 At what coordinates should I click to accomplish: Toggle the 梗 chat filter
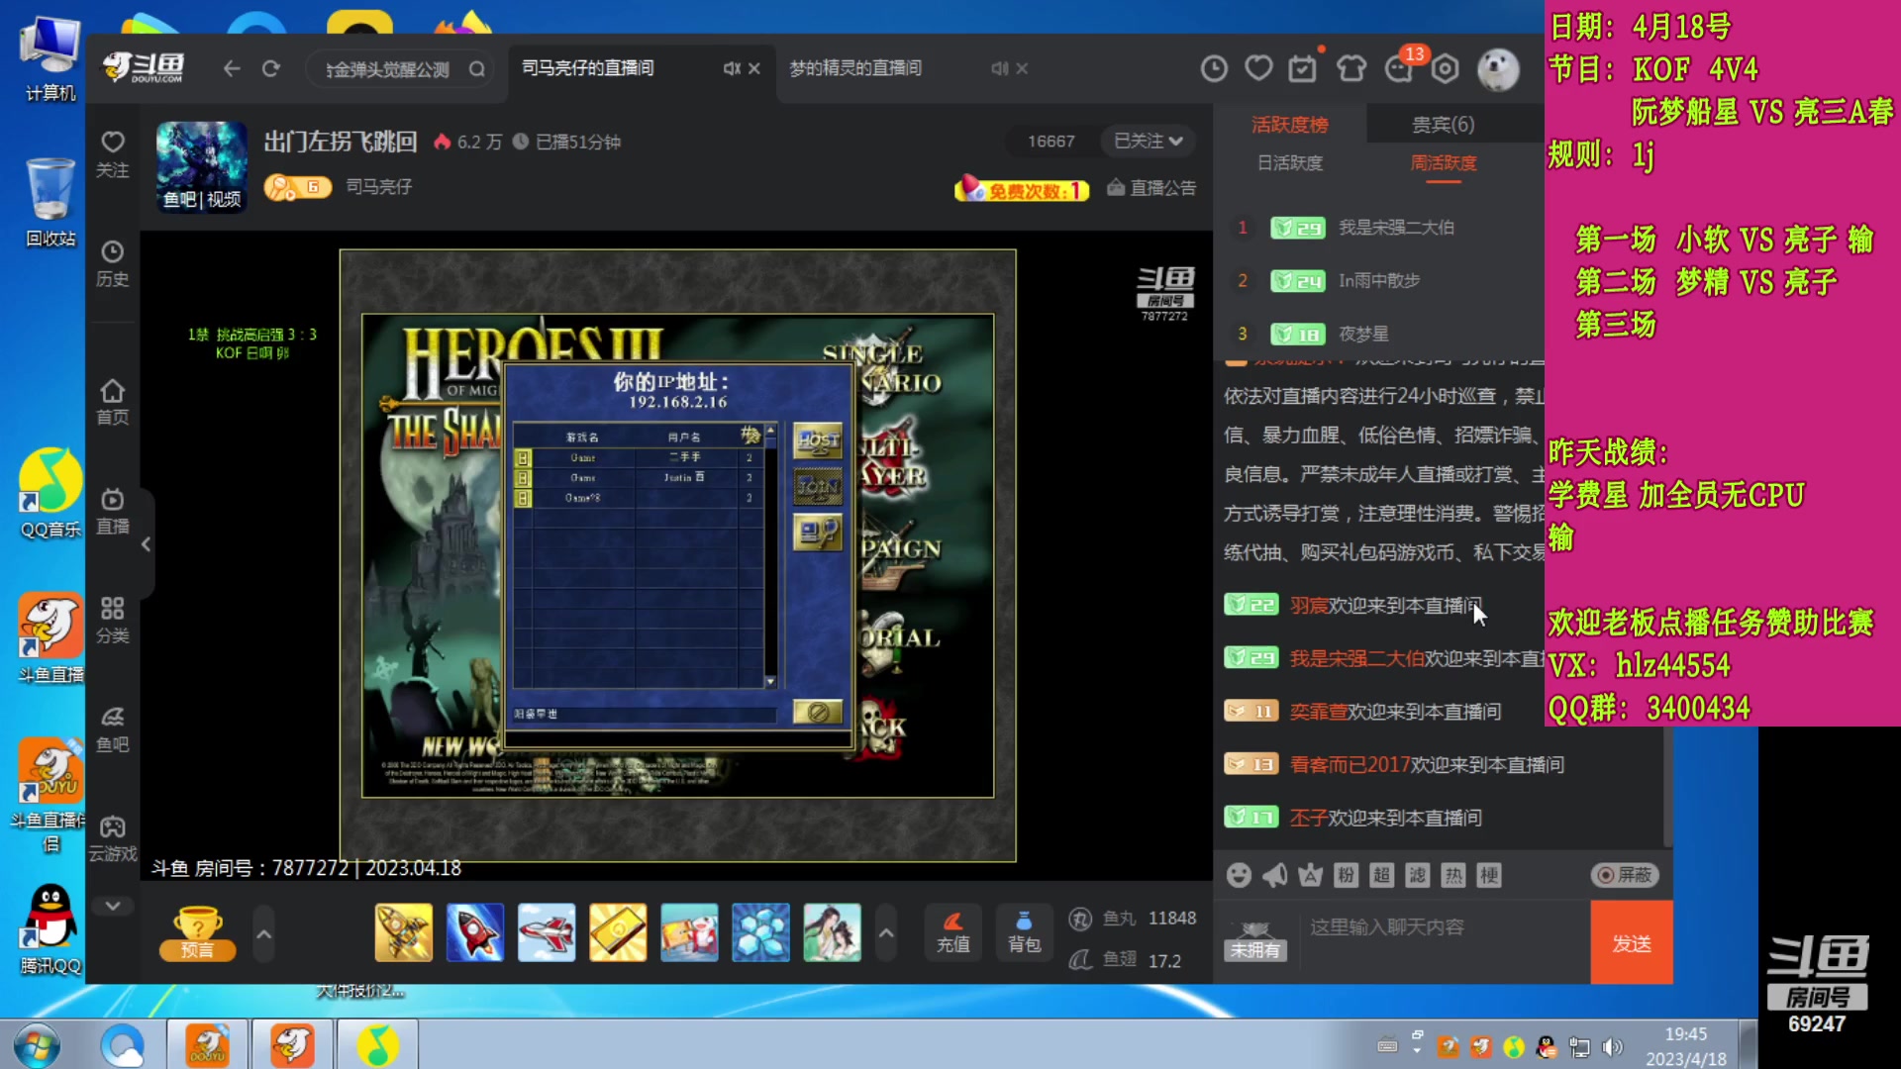1489,875
